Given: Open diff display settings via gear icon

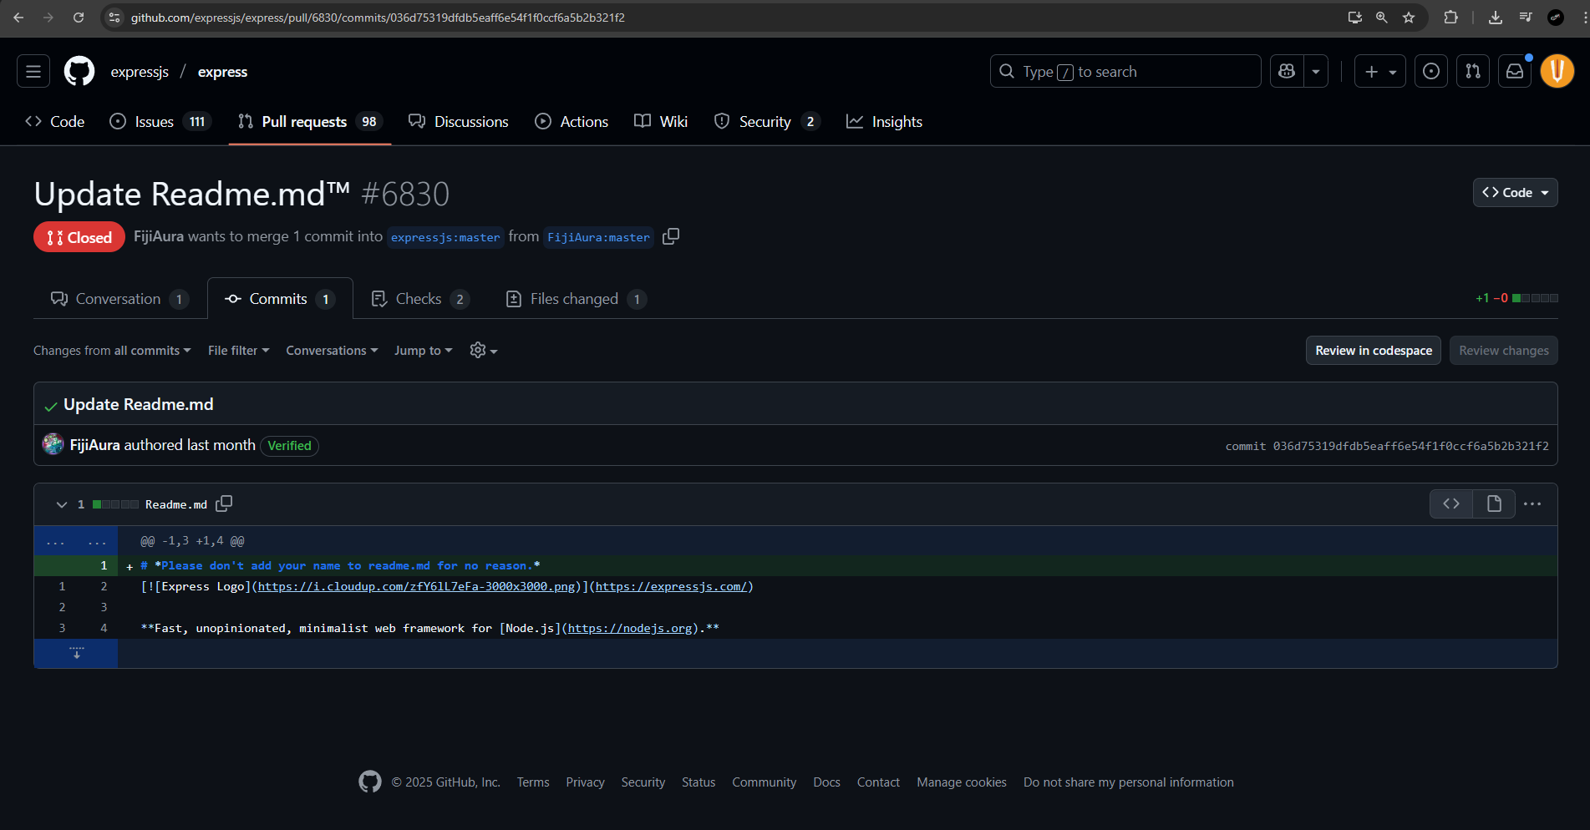Looking at the screenshot, I should [483, 350].
